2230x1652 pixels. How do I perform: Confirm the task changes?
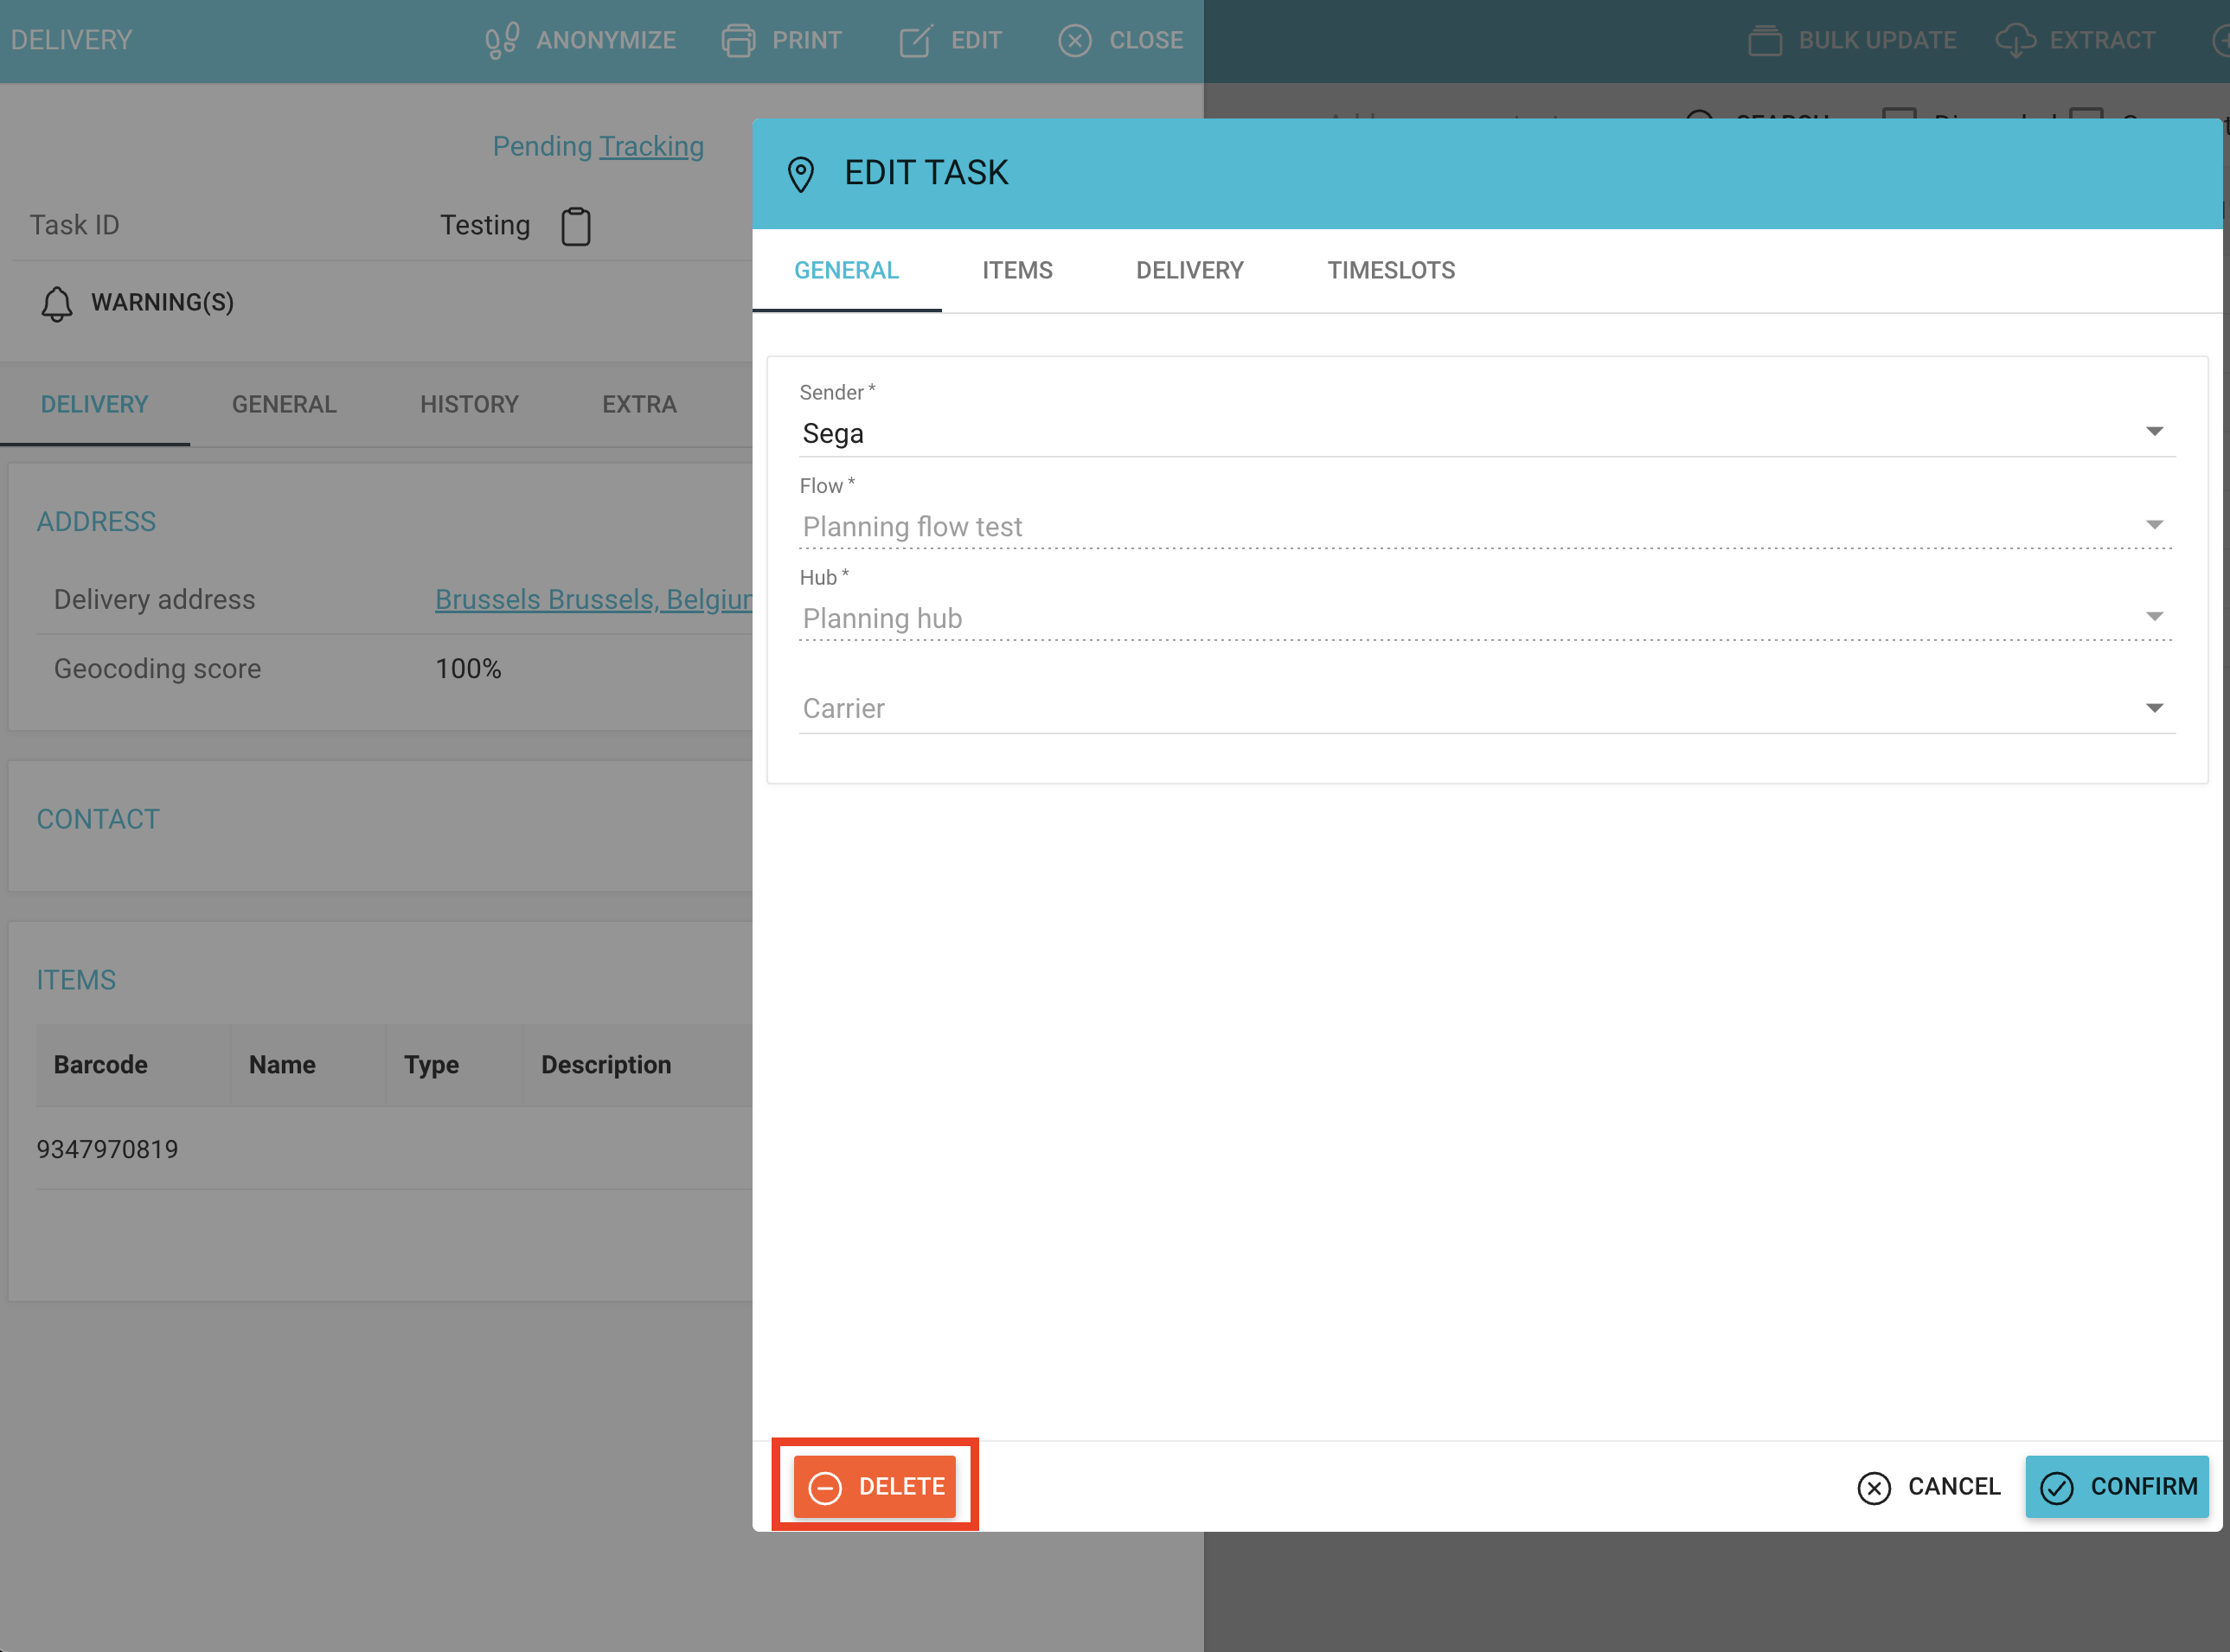(2117, 1486)
